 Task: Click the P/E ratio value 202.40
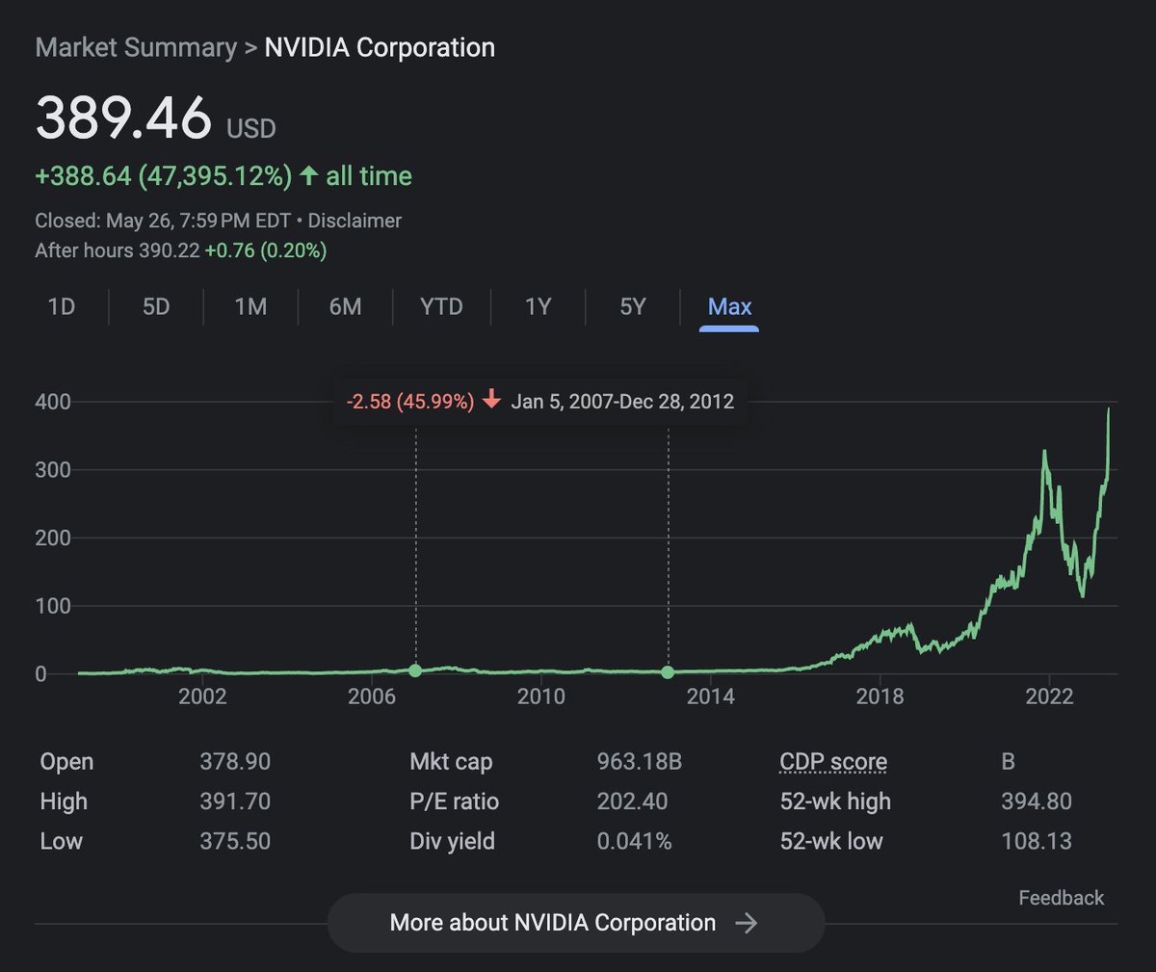pos(632,801)
